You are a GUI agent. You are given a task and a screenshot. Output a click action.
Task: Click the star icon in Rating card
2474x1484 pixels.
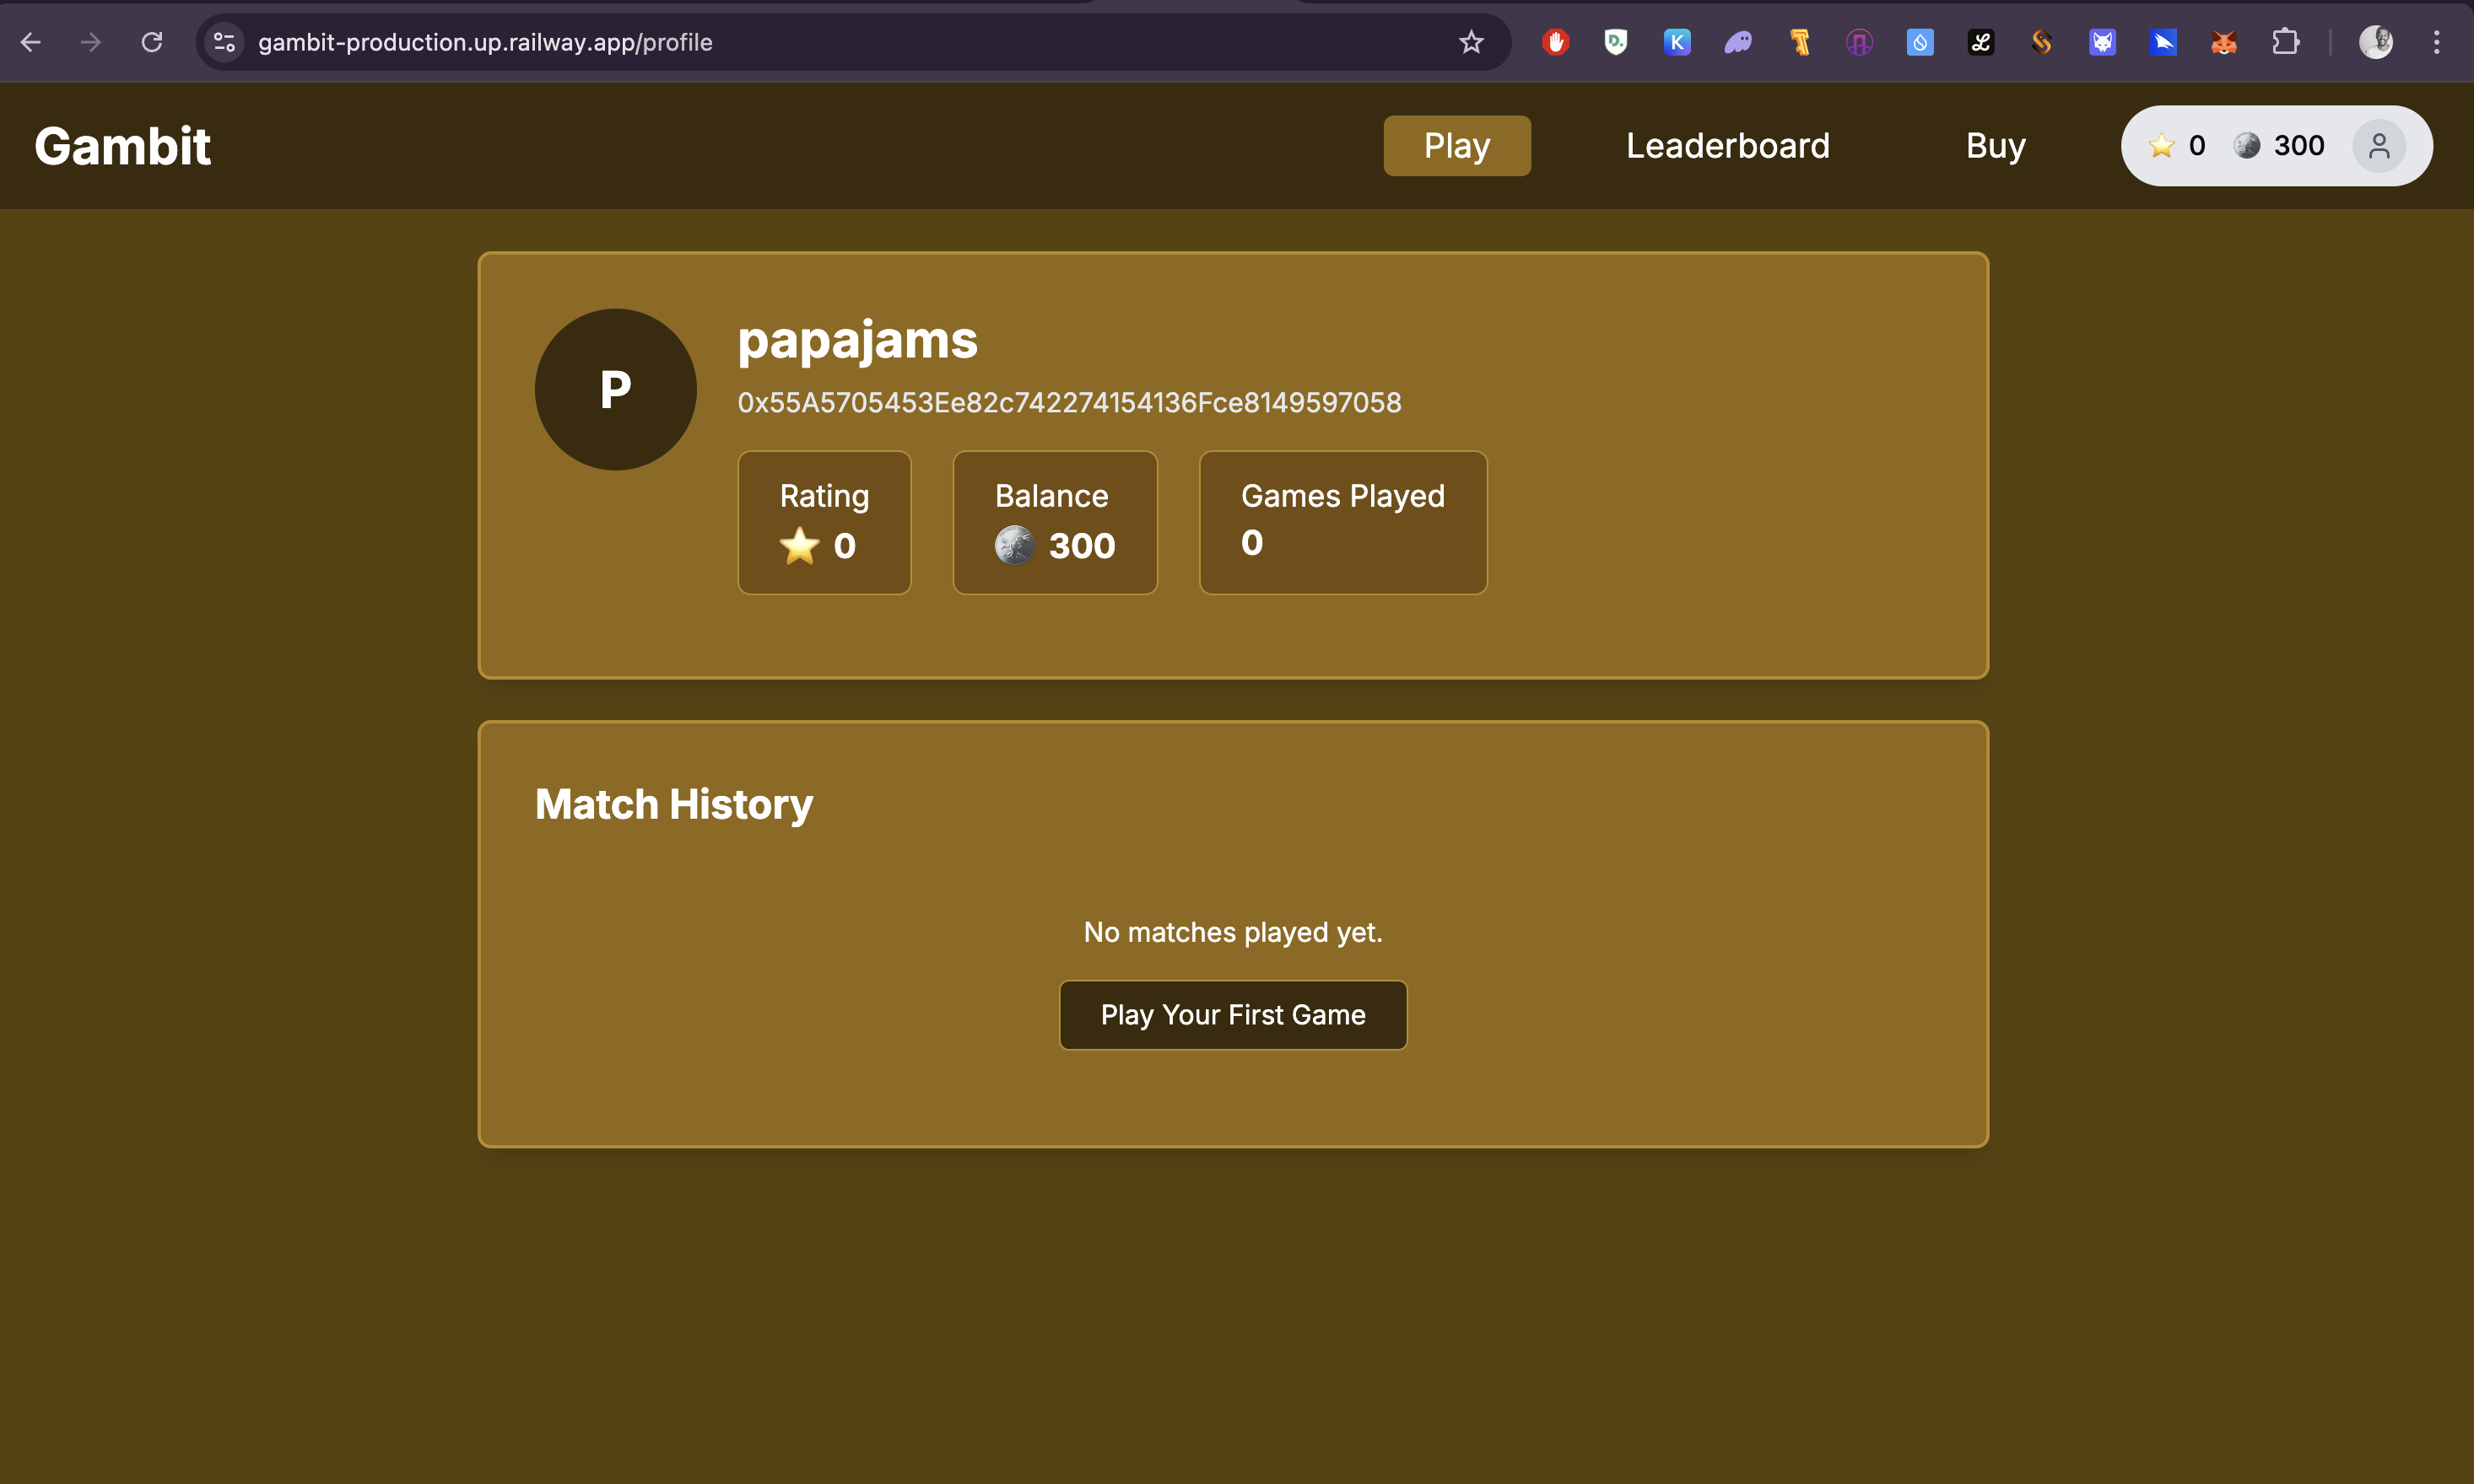[x=799, y=546]
